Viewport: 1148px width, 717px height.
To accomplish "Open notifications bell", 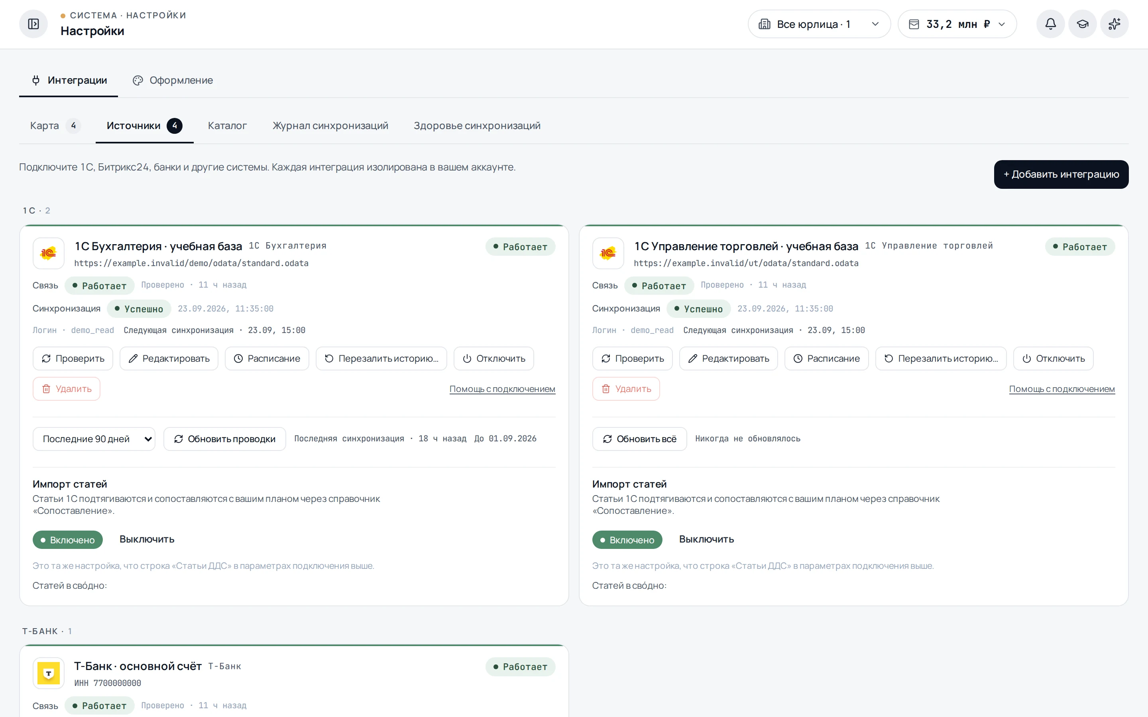I will click(x=1050, y=24).
